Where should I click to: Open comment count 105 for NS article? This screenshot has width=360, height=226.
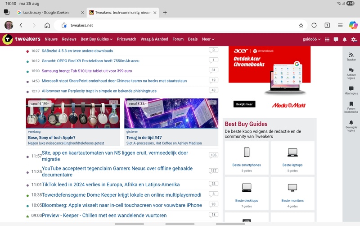(x=213, y=155)
